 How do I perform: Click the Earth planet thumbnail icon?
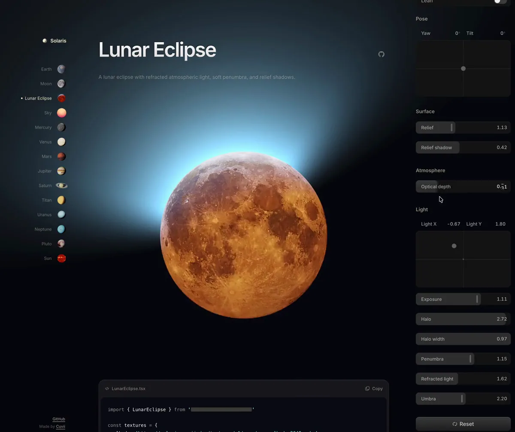tap(61, 69)
